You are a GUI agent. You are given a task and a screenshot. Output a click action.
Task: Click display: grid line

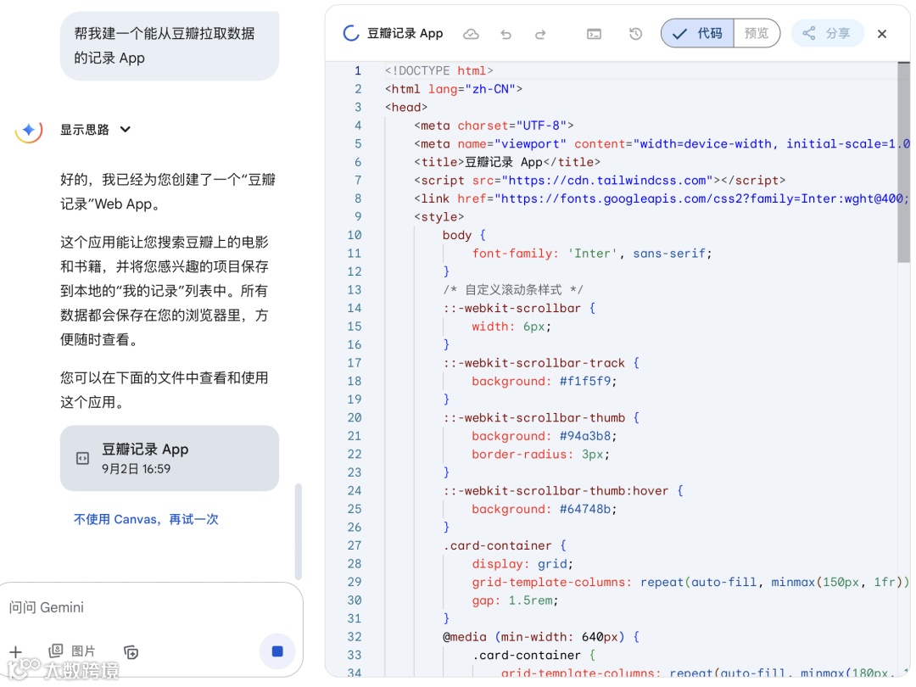click(522, 564)
